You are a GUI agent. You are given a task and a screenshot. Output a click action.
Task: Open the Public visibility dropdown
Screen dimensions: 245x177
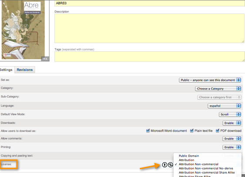tap(210, 80)
